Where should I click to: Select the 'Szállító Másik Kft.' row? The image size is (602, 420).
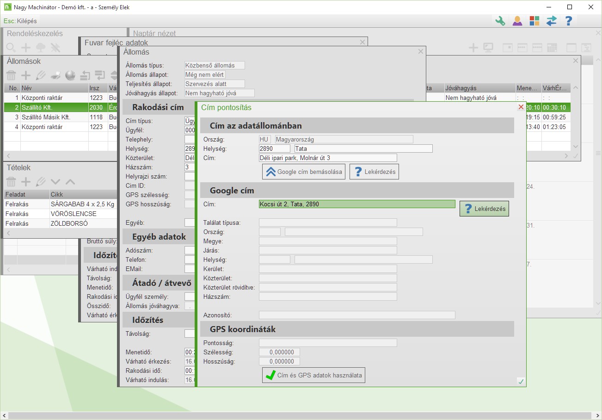pyautogui.click(x=45, y=117)
